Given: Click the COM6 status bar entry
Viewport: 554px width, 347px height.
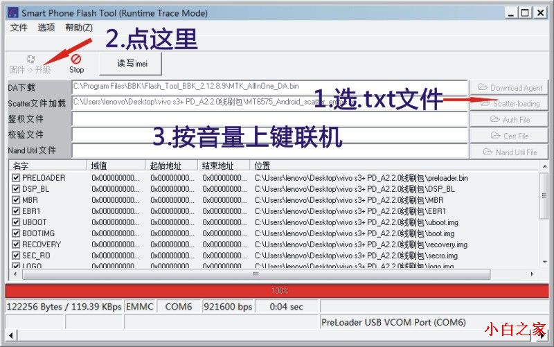Looking at the screenshot, I should pyautogui.click(x=179, y=307).
